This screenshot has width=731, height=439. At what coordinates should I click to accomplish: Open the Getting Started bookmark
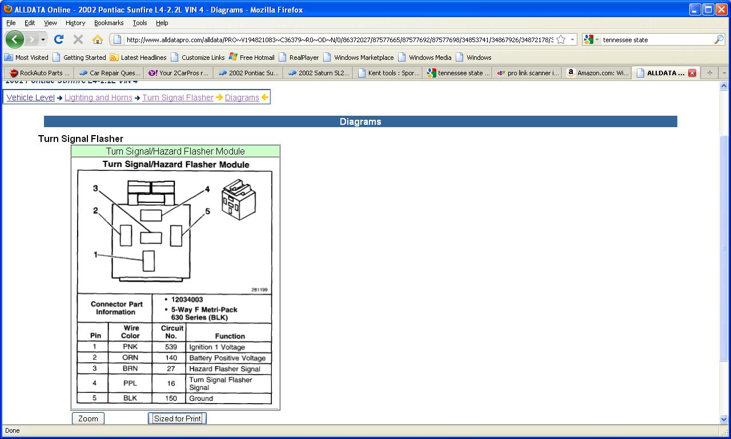(x=79, y=57)
